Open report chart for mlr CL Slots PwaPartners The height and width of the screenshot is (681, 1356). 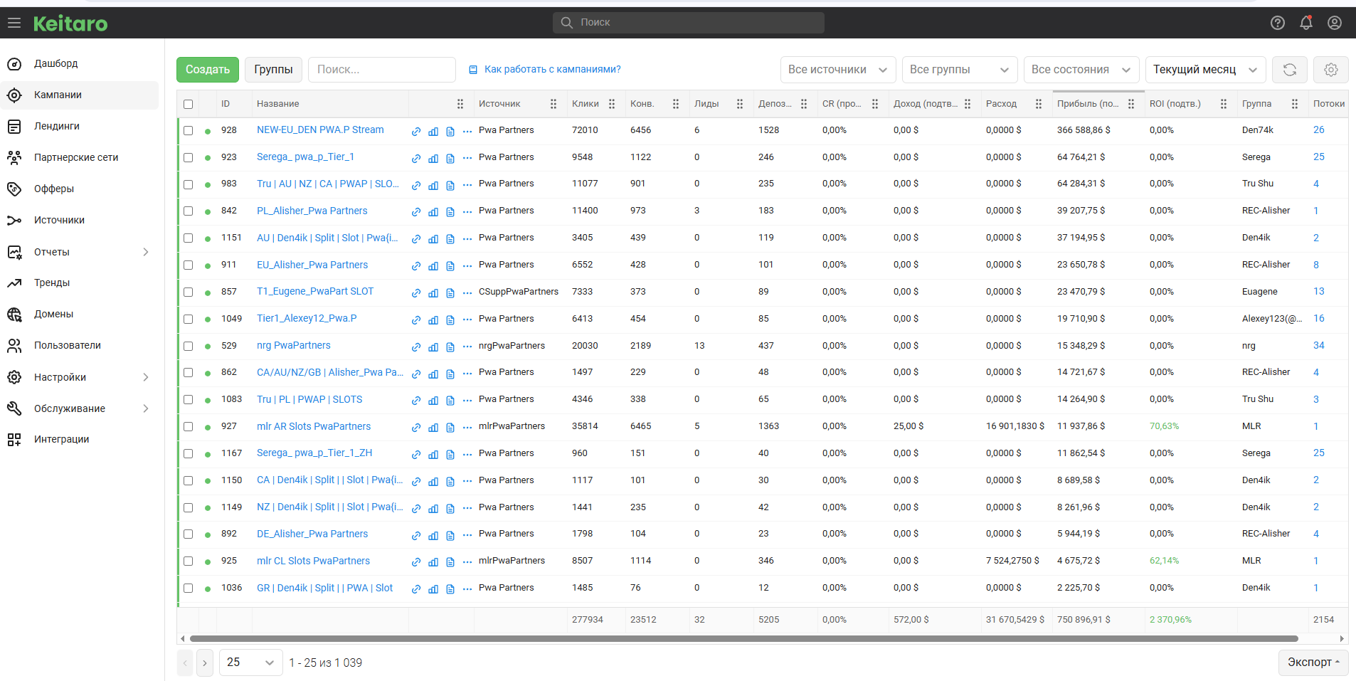433,561
